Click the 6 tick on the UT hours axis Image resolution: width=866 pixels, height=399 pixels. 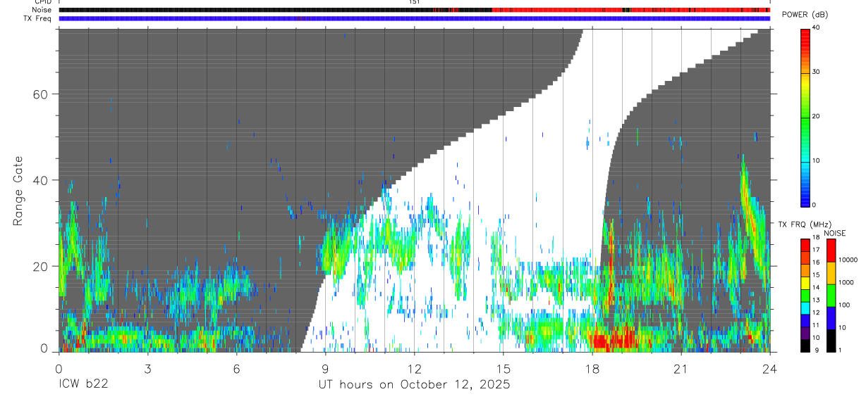point(236,368)
